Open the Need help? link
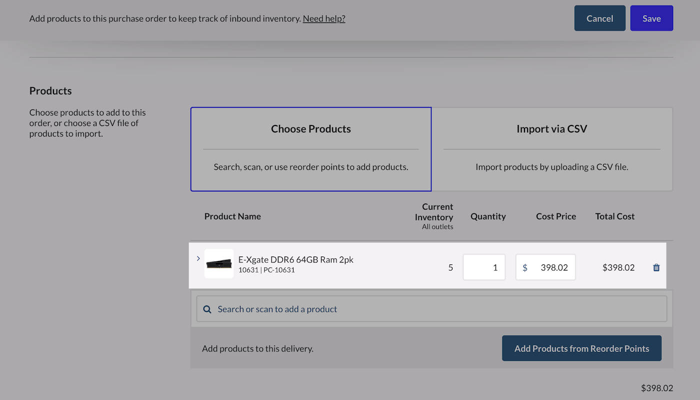The image size is (700, 400). point(324,18)
